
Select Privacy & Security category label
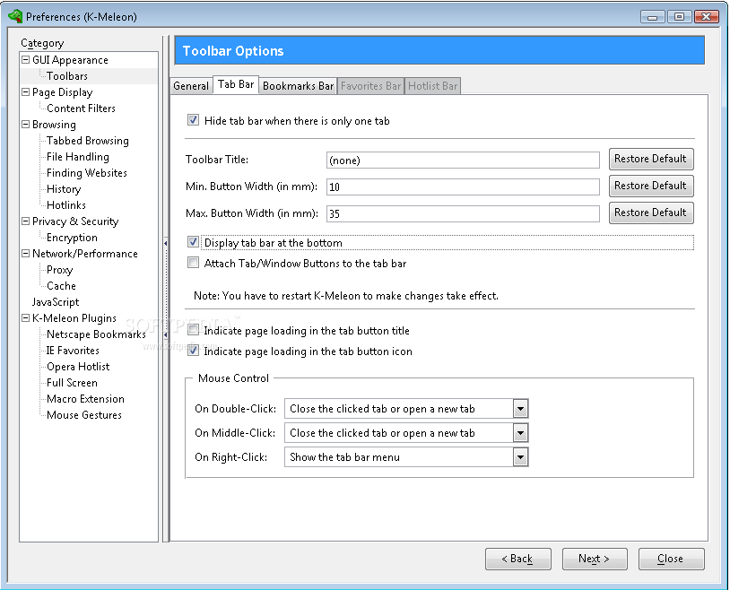click(75, 221)
